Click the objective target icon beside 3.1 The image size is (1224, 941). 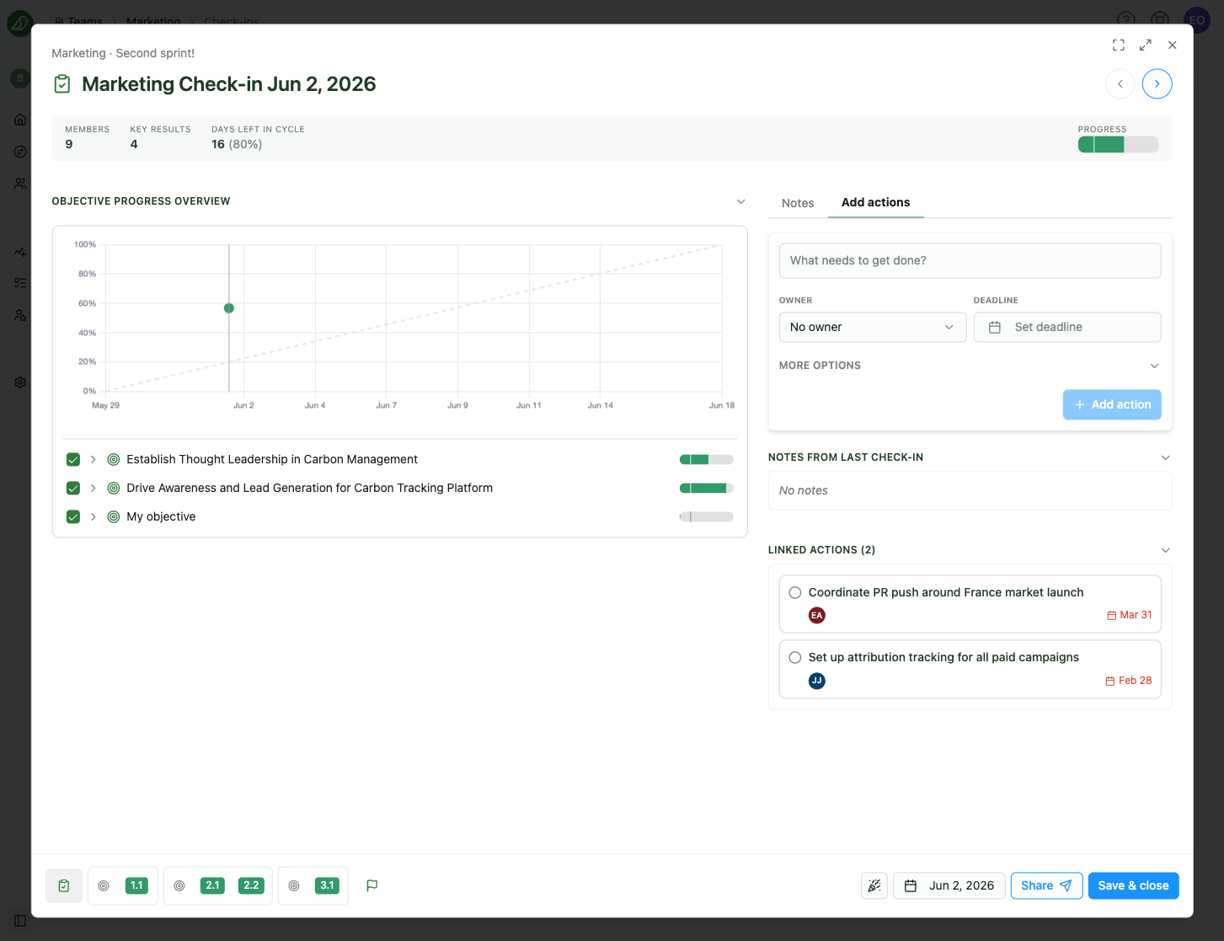coord(294,885)
